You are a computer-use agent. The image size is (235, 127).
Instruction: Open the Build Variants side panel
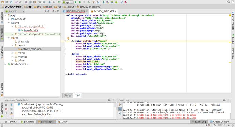(x=2, y=110)
